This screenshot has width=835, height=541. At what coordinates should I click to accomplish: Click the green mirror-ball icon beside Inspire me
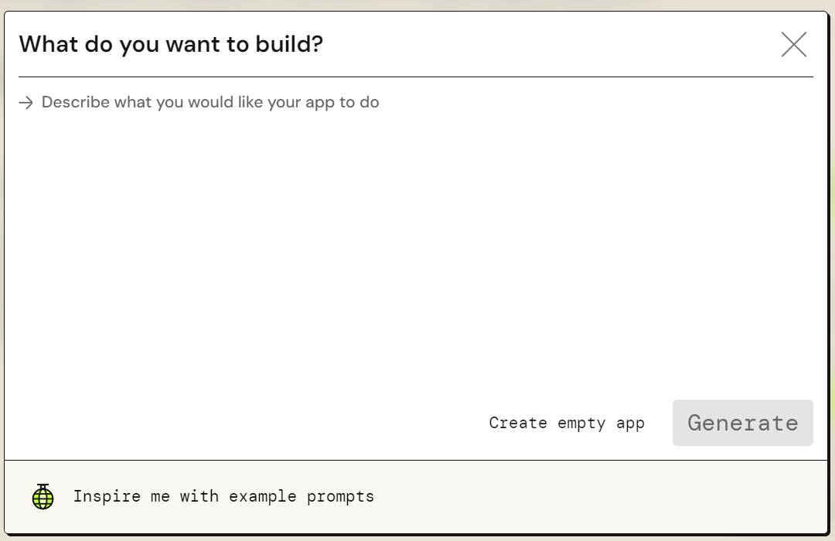[43, 496]
